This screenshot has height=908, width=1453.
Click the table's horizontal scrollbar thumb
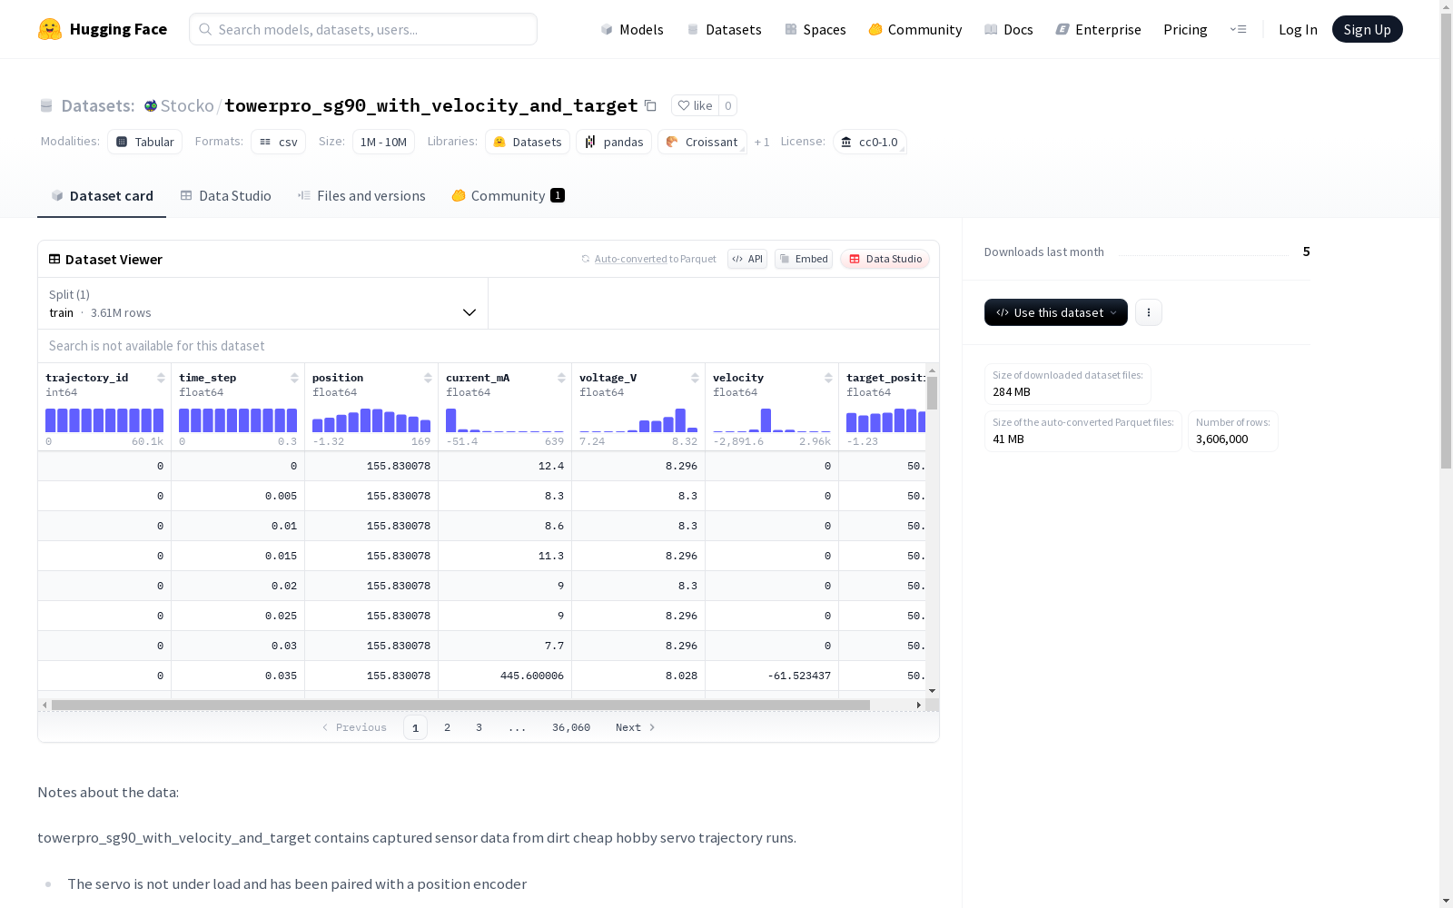point(460,705)
